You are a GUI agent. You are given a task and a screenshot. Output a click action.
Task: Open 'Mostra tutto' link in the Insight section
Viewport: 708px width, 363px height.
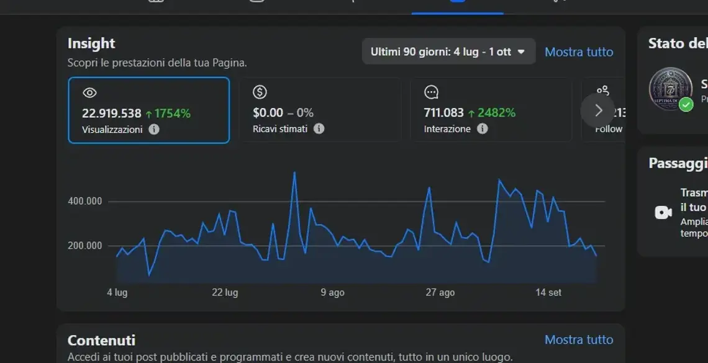coord(579,52)
